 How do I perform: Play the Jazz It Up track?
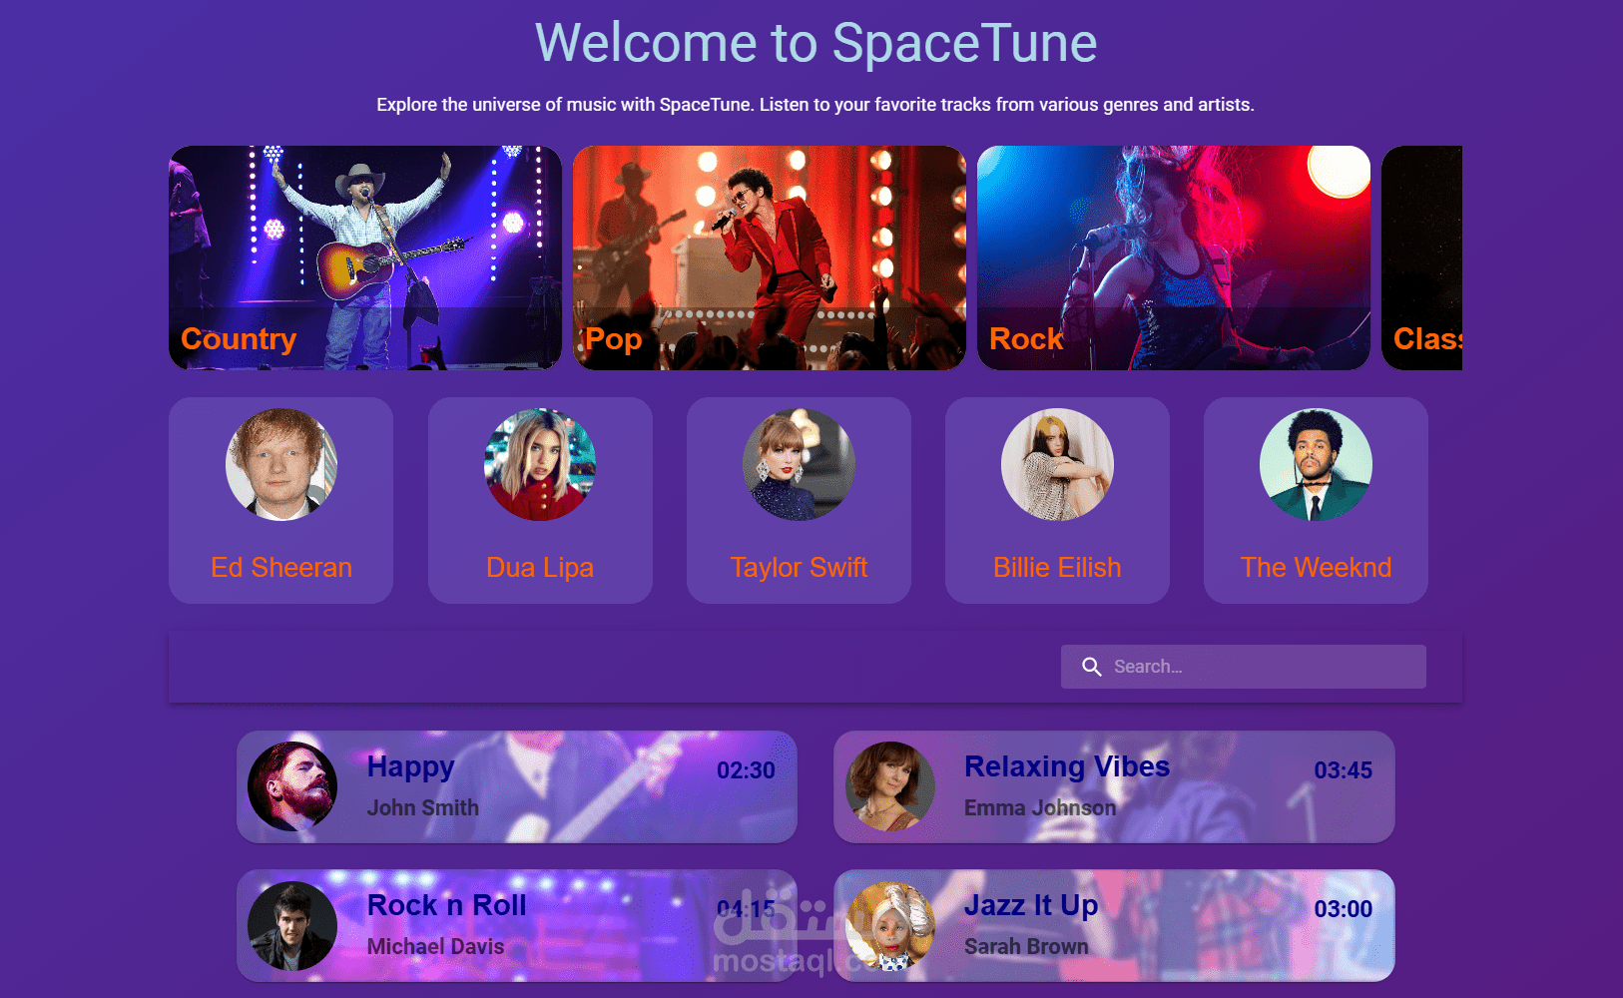point(1114,925)
